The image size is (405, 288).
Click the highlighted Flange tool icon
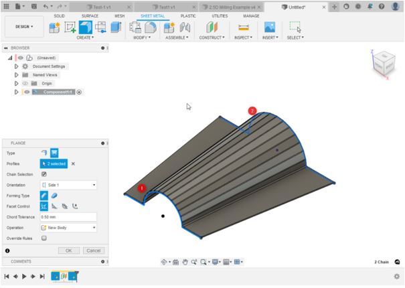pos(86,27)
